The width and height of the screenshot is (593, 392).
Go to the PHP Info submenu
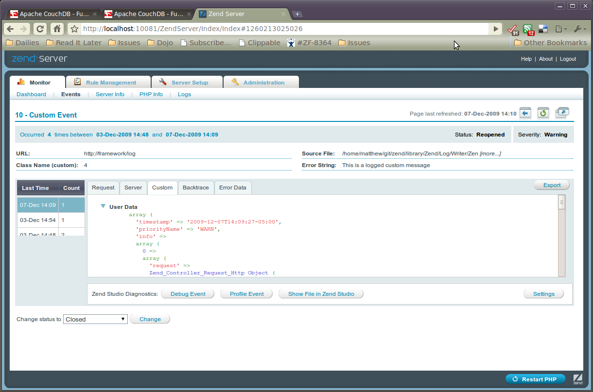tap(151, 94)
